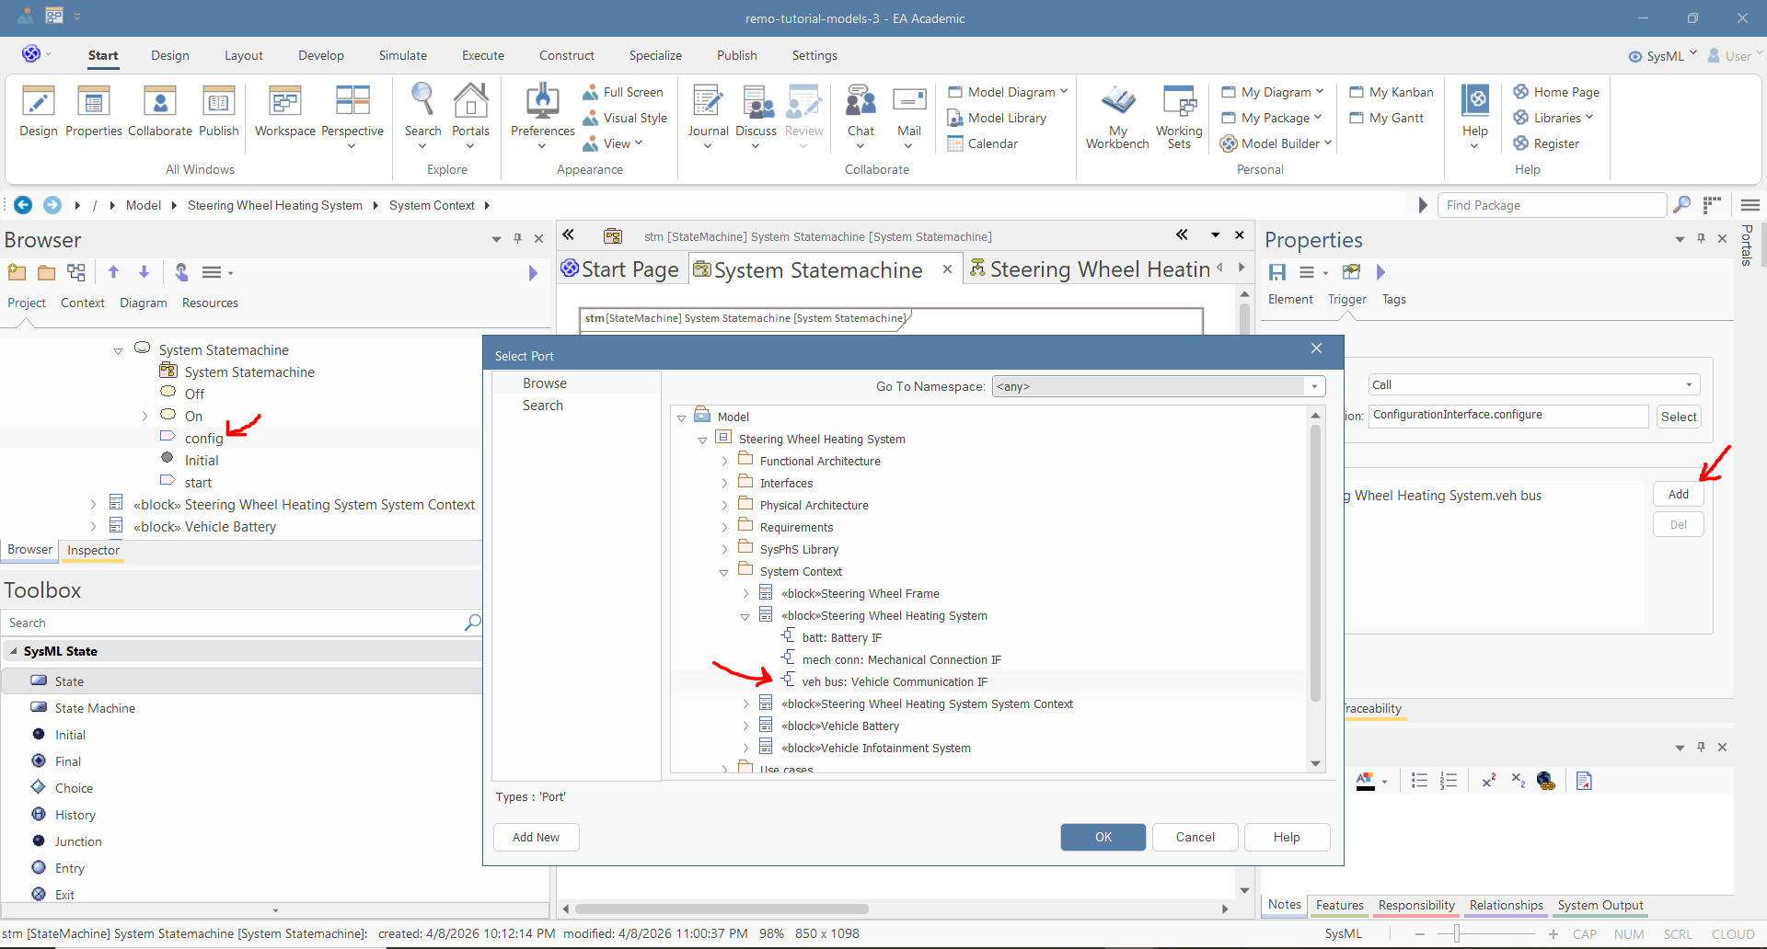Click the move up arrow in Browser toolbar
Screen dimensions: 1767x949
[x=113, y=272]
